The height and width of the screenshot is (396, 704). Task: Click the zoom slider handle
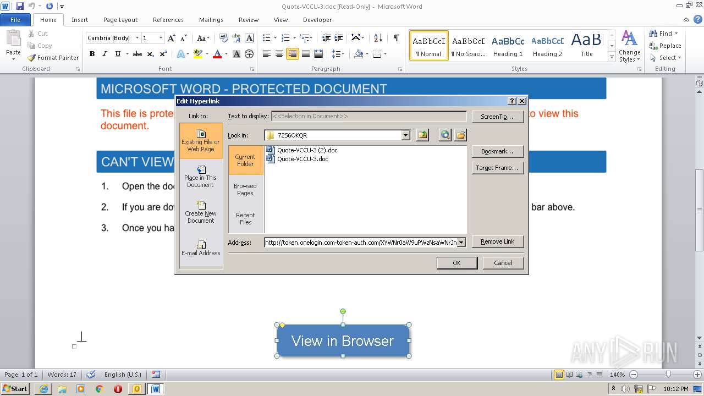click(668, 375)
